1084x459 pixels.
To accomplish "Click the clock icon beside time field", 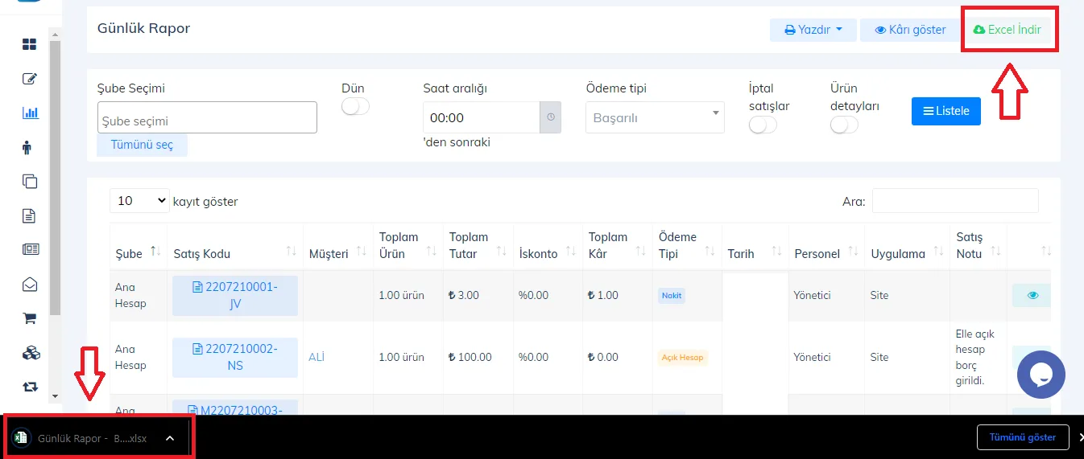I will click(551, 117).
